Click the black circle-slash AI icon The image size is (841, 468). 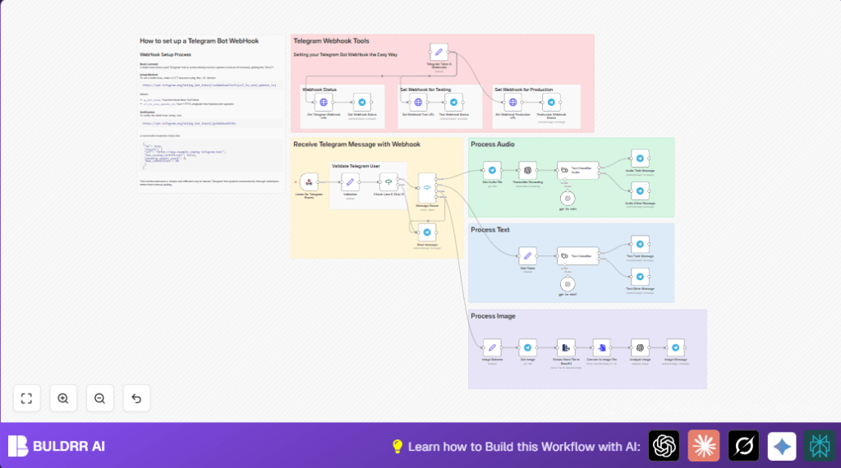pos(742,446)
